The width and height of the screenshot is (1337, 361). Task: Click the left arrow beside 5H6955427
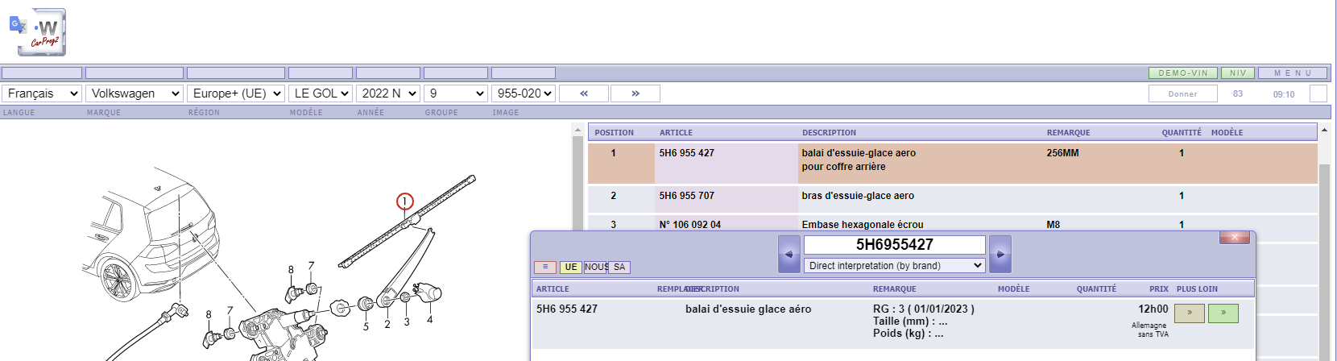(789, 254)
